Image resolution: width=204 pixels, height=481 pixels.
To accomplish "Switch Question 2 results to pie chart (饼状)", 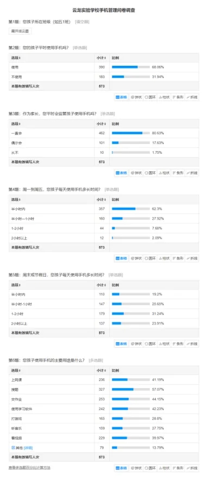I will point(136,97).
